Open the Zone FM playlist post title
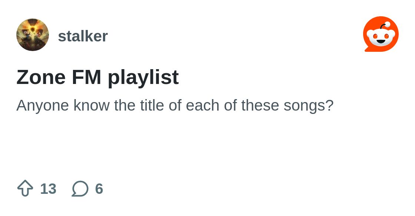The height and width of the screenshot is (216, 415). [97, 77]
